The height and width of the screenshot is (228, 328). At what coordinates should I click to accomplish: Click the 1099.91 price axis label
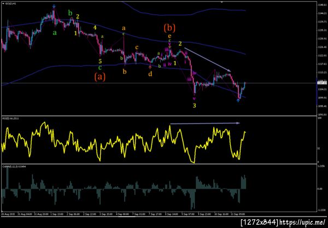(322, 98)
